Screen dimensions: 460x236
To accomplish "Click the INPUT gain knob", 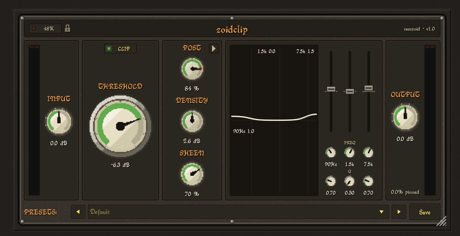I will [x=59, y=121].
